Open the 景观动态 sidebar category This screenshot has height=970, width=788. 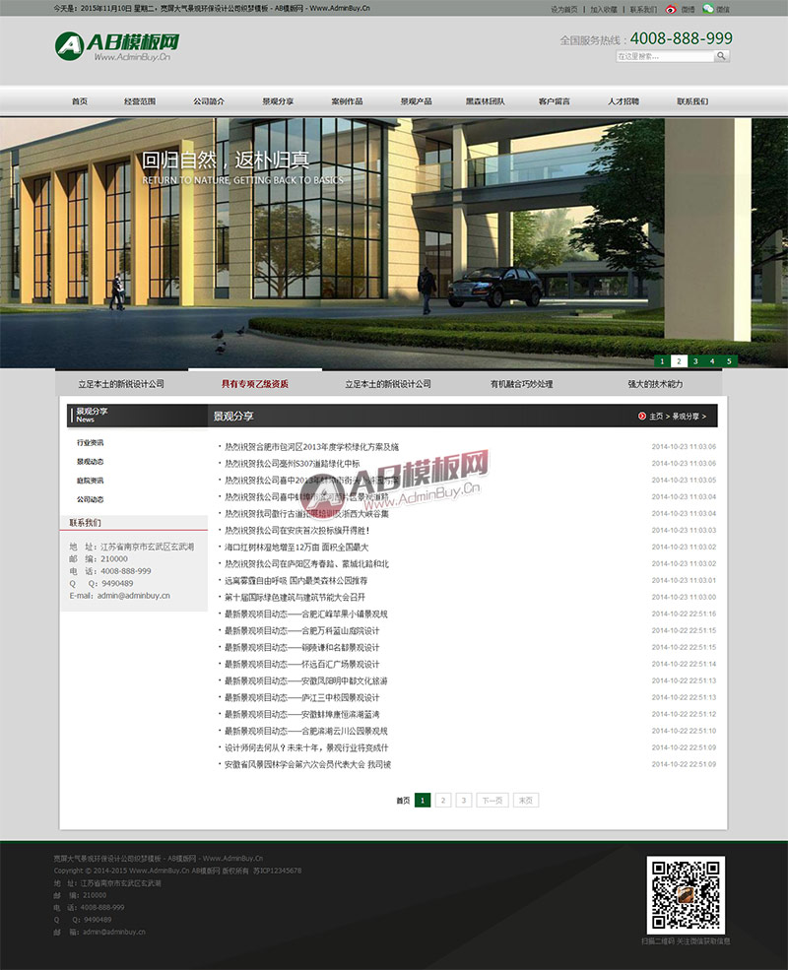(91, 462)
